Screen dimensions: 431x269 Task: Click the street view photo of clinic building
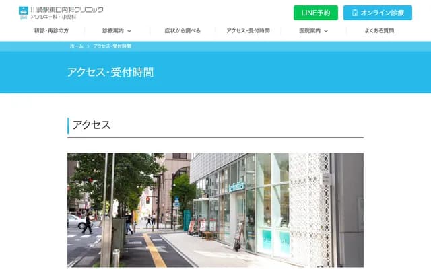tap(215, 210)
